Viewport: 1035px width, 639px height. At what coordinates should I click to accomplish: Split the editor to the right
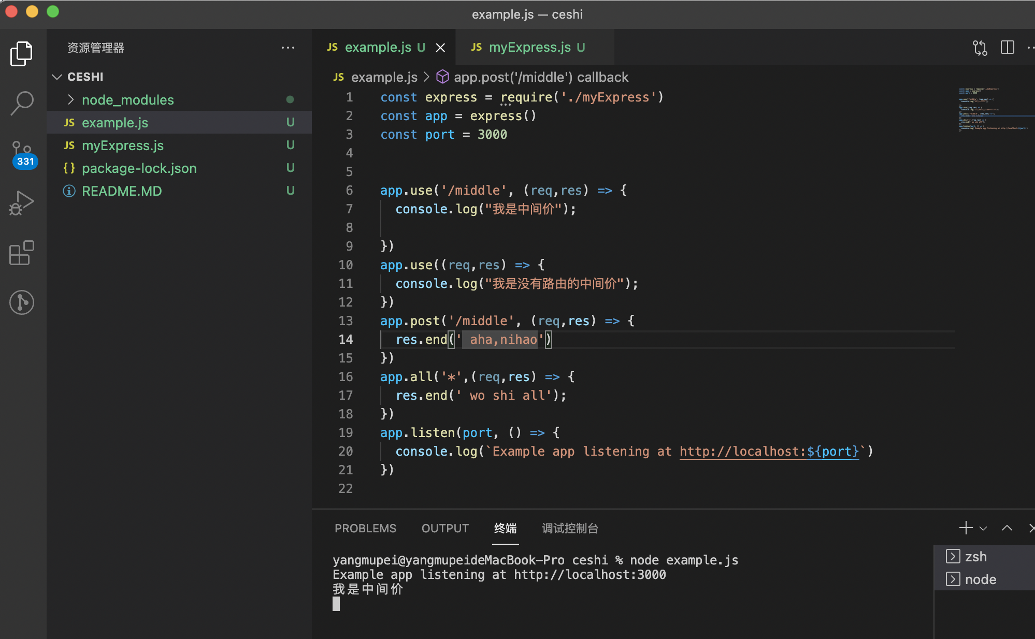[1007, 48]
